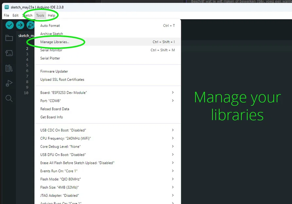Expand Board: "ESP32S3 Dev Module" submenu
The width and height of the screenshot is (292, 204).
coord(108,93)
